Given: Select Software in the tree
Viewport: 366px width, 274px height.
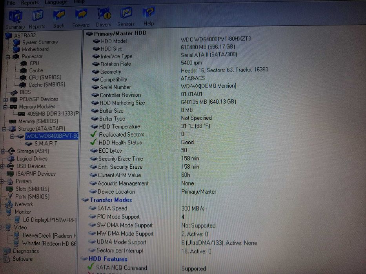Looking at the screenshot, I should [22, 259].
